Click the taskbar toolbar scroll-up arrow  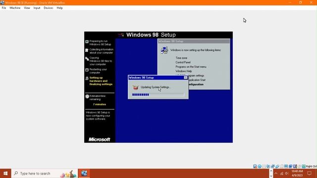pos(271,171)
